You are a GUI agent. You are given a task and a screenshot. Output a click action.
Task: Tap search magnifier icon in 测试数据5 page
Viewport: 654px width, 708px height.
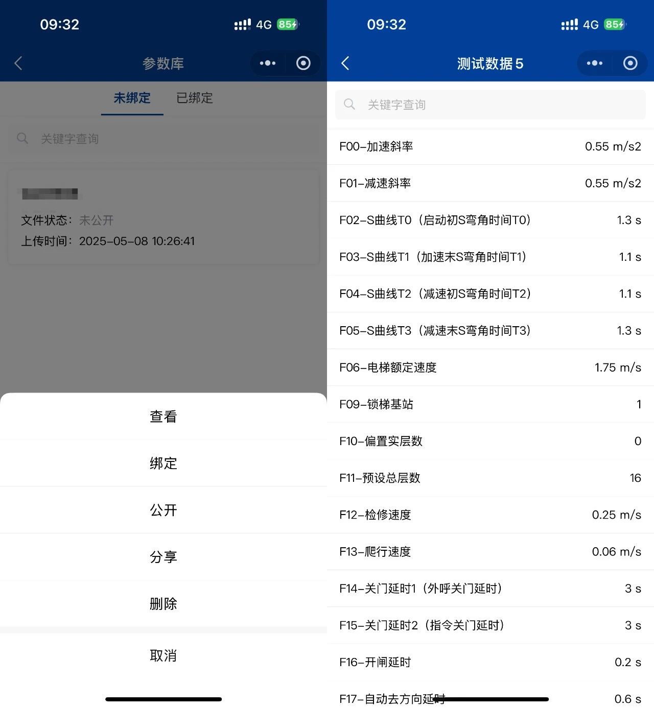349,105
